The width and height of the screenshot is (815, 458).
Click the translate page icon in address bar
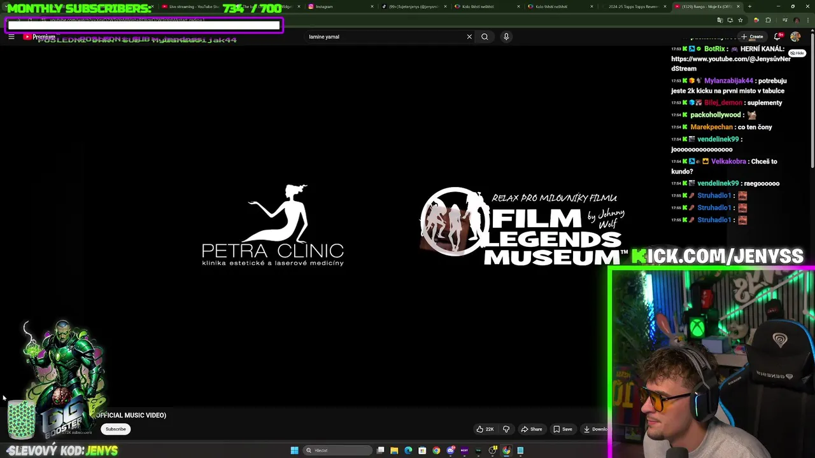[719, 20]
